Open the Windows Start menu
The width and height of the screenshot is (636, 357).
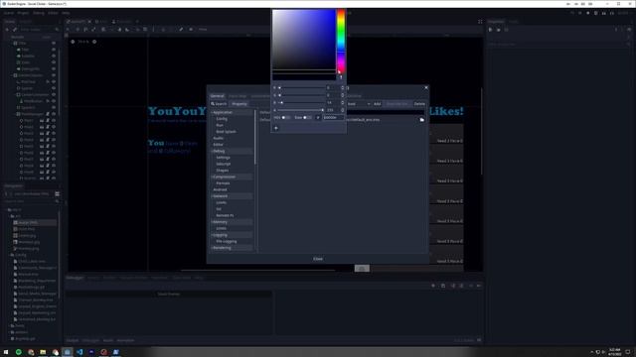(6, 352)
